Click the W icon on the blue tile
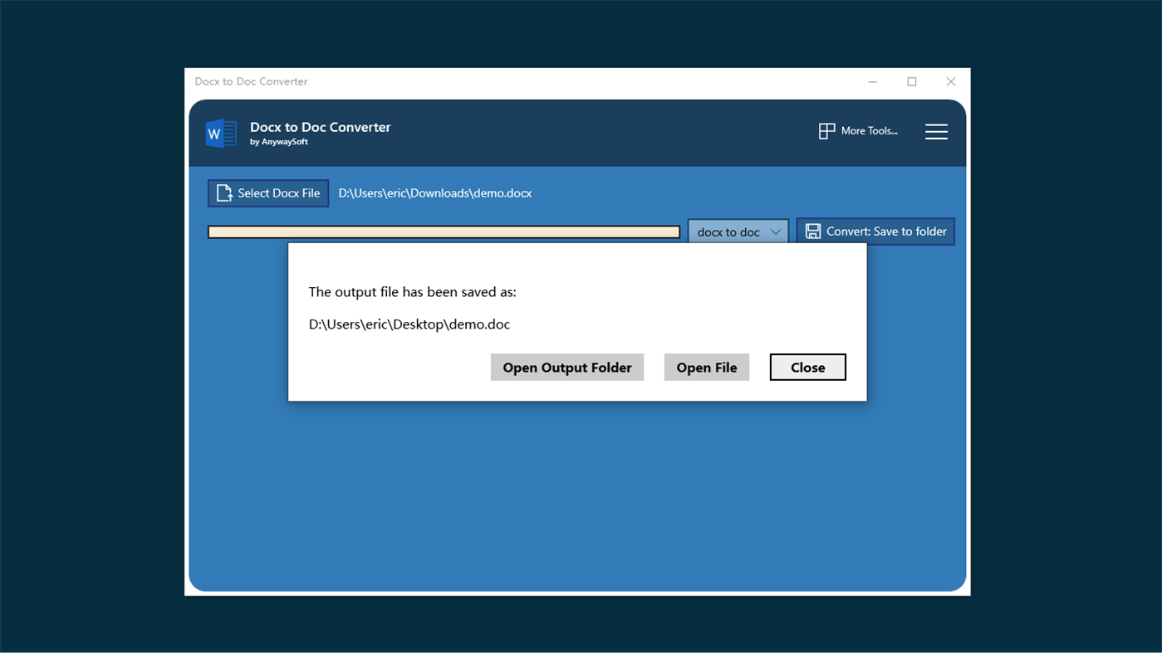Image resolution: width=1162 pixels, height=653 pixels. pyautogui.click(x=220, y=133)
